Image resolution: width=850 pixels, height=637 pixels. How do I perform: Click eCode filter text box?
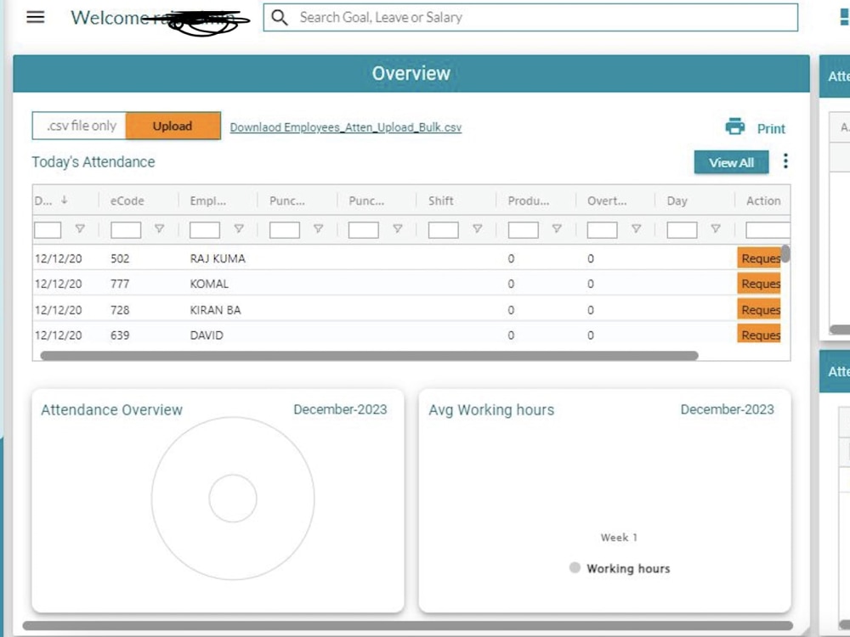126,229
